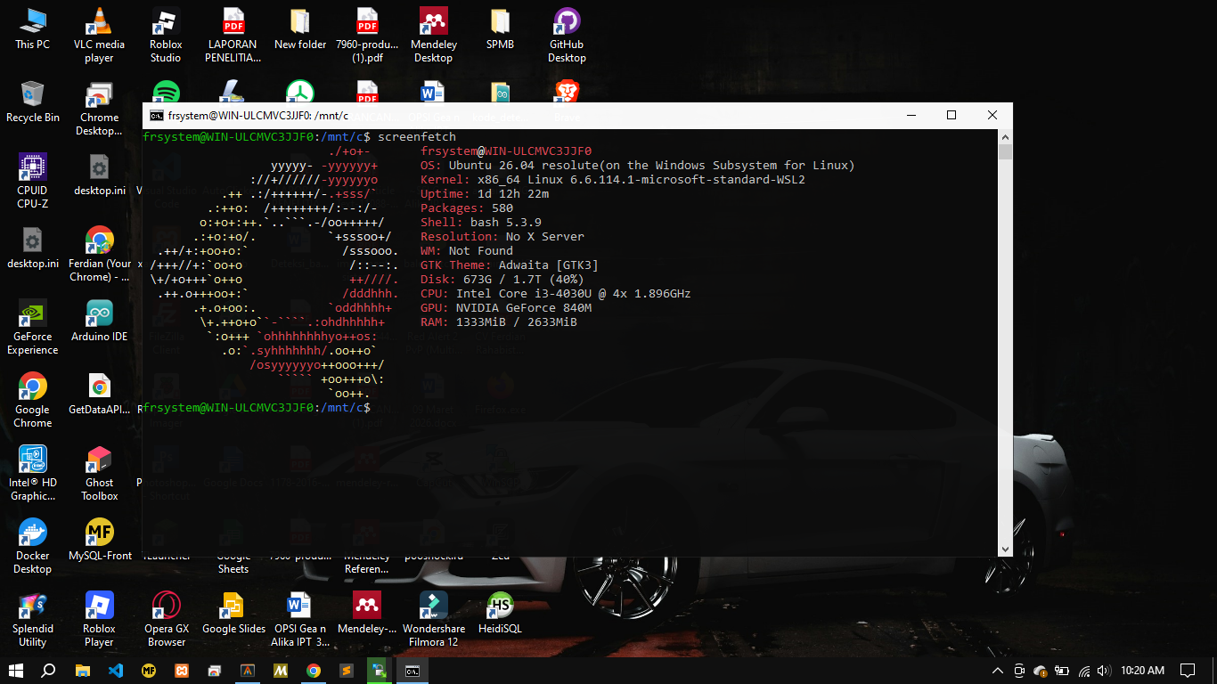Select Roblox Studio desktop shortcut

click(x=166, y=35)
